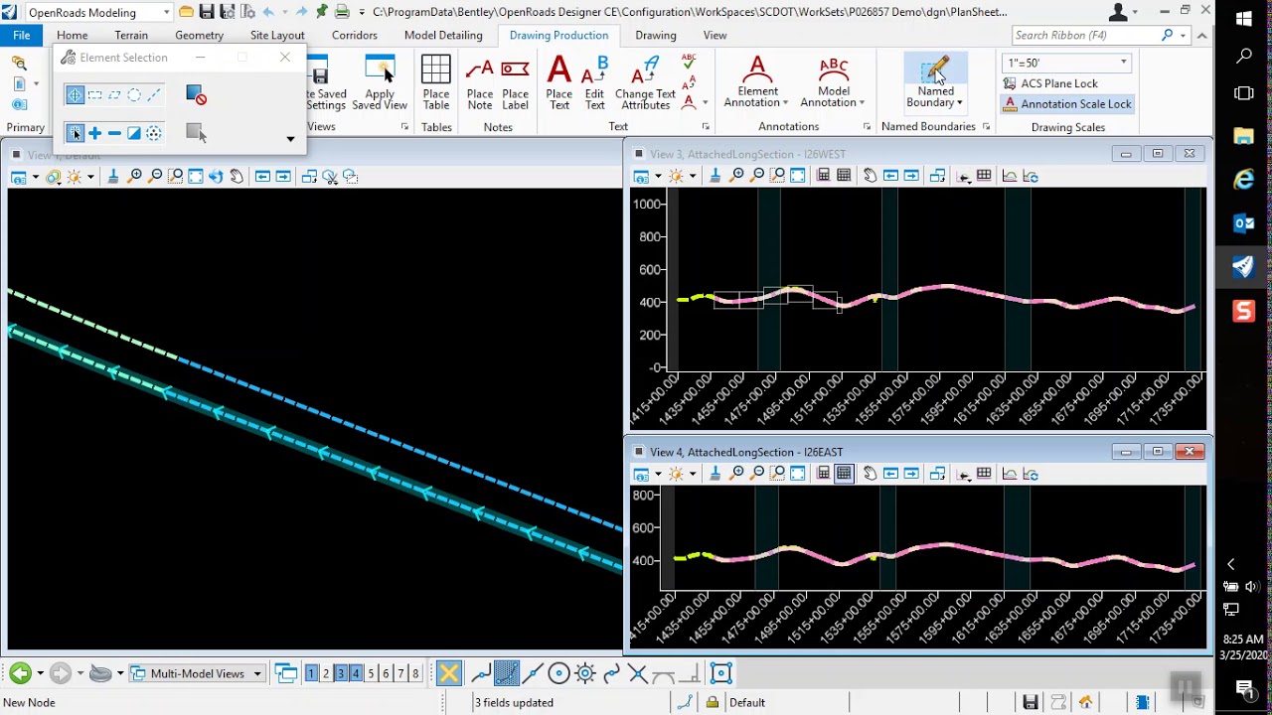Click Change Text Attributes tool
The height and width of the screenshot is (715, 1272).
(645, 82)
